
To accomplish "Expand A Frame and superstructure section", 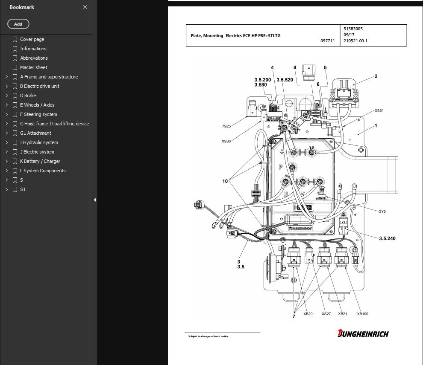I will tap(6, 77).
